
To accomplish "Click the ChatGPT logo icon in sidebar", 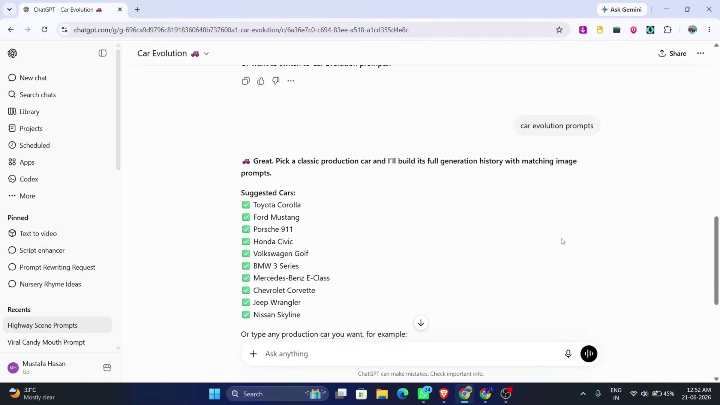I will click(12, 53).
